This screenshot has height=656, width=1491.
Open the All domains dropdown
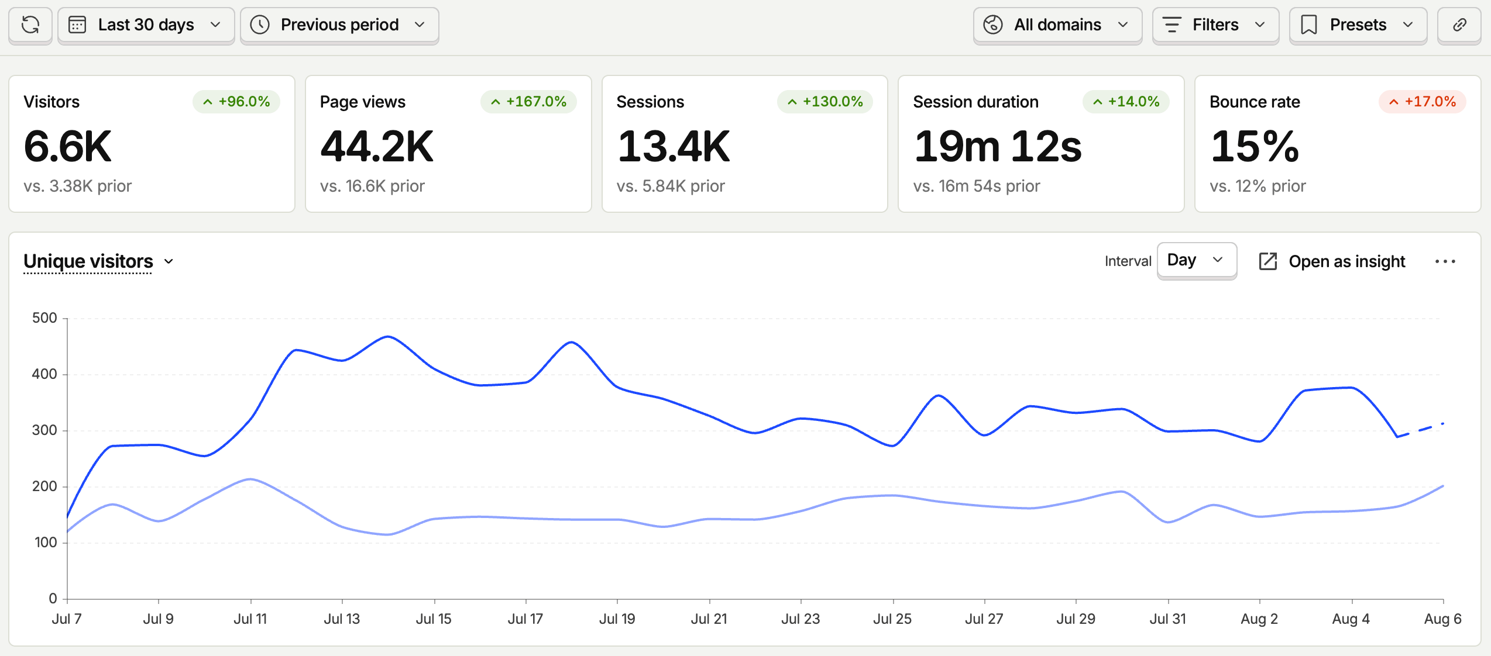point(1057,25)
